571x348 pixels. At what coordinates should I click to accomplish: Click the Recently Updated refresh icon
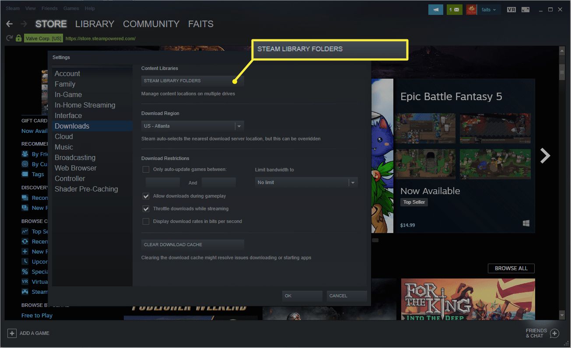[25, 241]
